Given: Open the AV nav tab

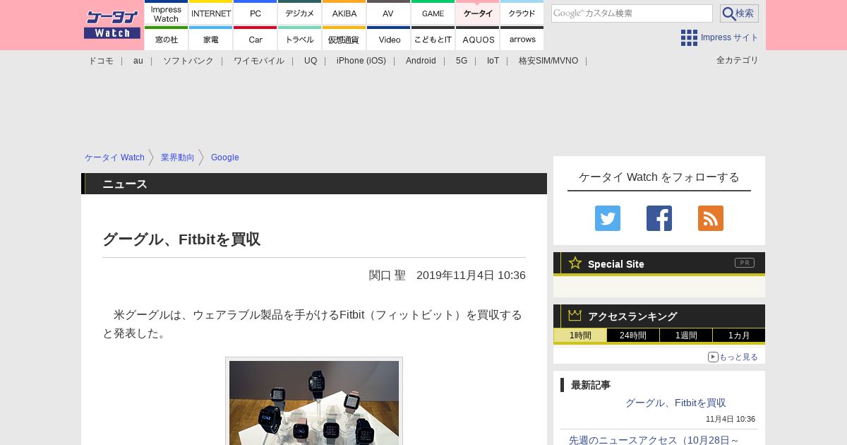Looking at the screenshot, I should [x=389, y=13].
